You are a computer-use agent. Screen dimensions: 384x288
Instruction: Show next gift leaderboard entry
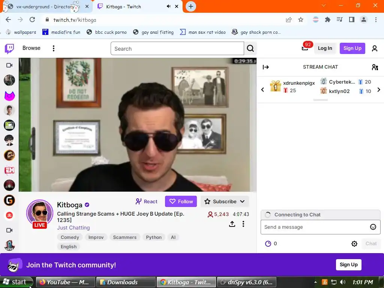click(x=379, y=90)
